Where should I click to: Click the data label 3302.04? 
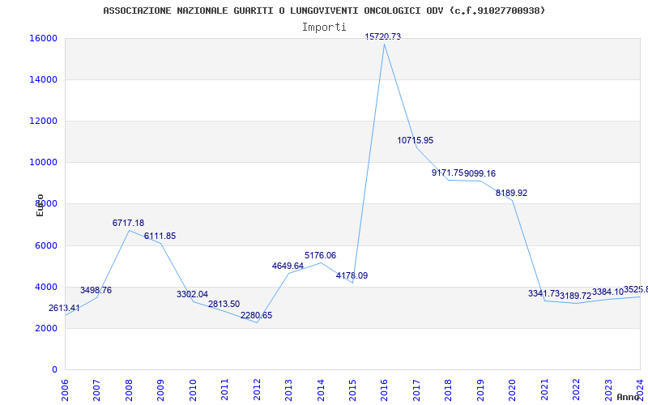click(192, 294)
